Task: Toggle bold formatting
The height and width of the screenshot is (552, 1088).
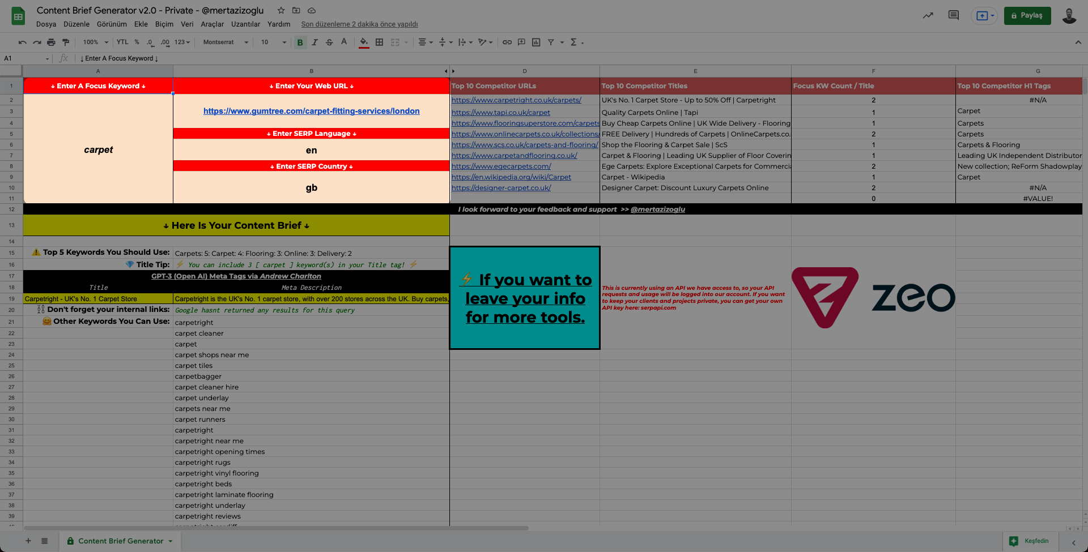Action: (x=300, y=42)
